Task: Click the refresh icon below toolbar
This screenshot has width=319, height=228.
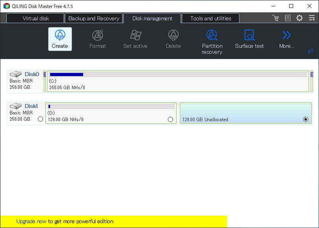Action: click(x=311, y=51)
